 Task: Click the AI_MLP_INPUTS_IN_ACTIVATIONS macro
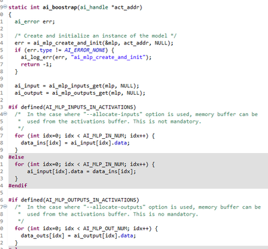click(x=90, y=107)
